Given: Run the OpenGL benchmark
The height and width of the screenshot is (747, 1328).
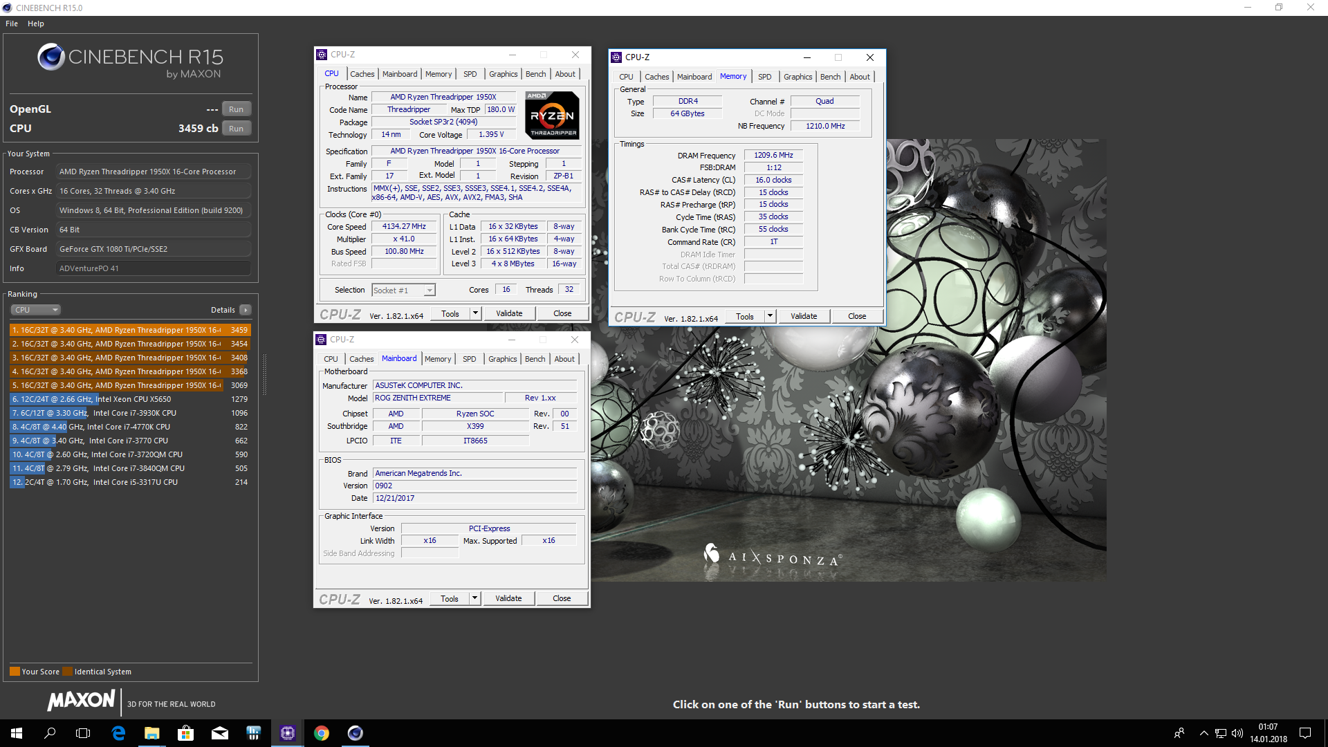Looking at the screenshot, I should pyautogui.click(x=237, y=109).
